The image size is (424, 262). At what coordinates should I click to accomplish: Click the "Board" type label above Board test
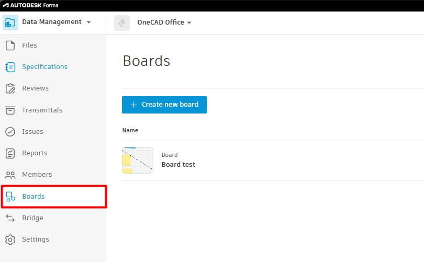click(x=170, y=155)
